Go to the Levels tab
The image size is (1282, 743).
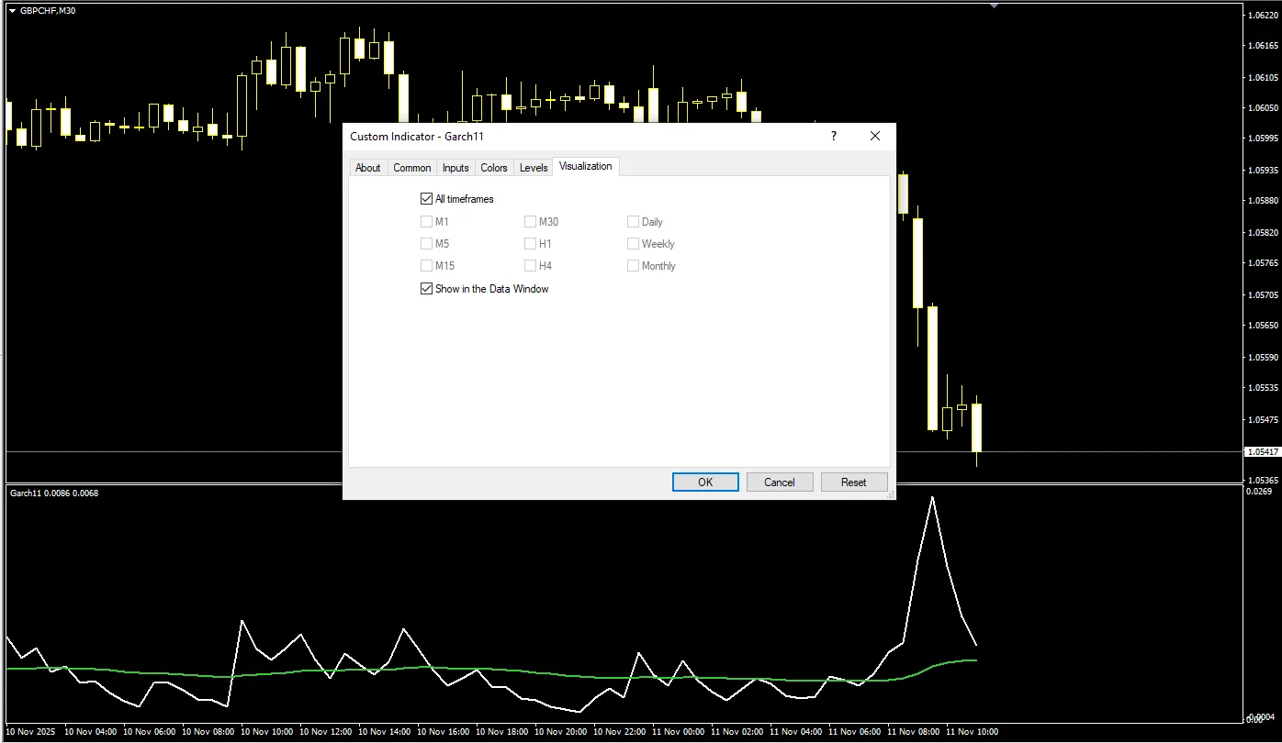[534, 168]
